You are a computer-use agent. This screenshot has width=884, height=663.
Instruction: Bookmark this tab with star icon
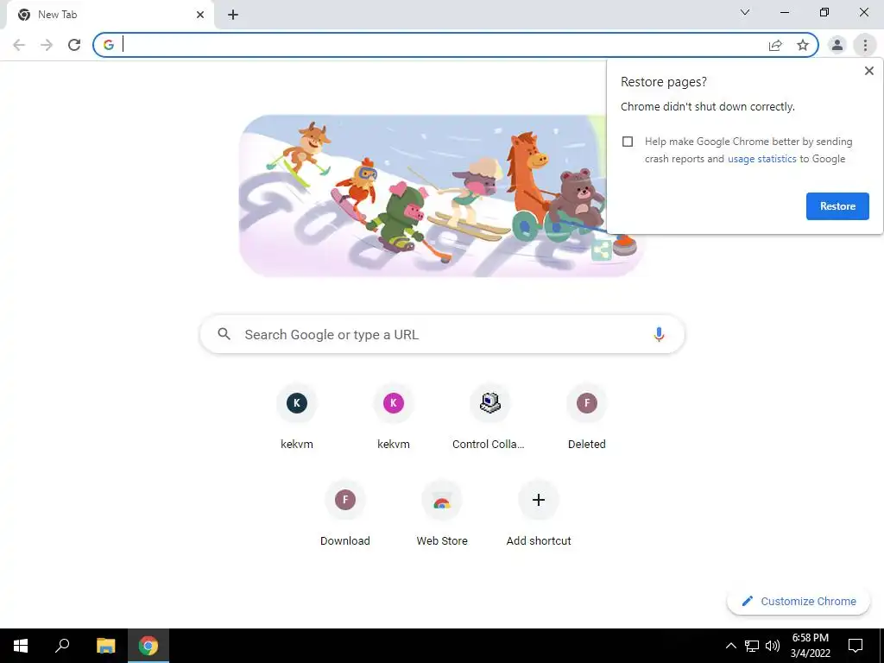click(803, 45)
